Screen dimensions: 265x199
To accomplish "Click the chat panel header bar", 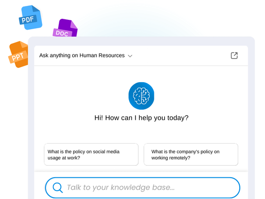I will click(141, 55).
